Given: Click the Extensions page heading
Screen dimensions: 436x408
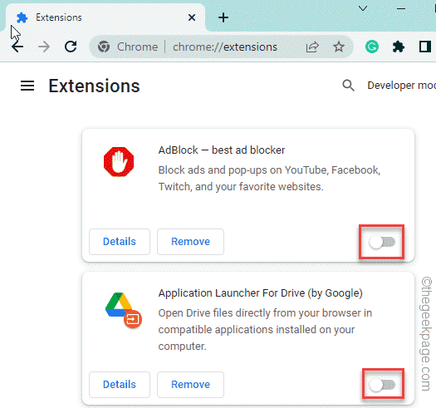Looking at the screenshot, I should (x=94, y=86).
